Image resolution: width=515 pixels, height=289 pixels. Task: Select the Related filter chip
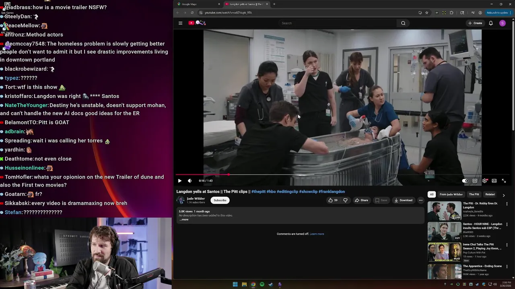click(490, 194)
